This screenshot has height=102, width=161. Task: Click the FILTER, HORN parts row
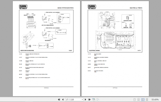(x=94, y=55)
